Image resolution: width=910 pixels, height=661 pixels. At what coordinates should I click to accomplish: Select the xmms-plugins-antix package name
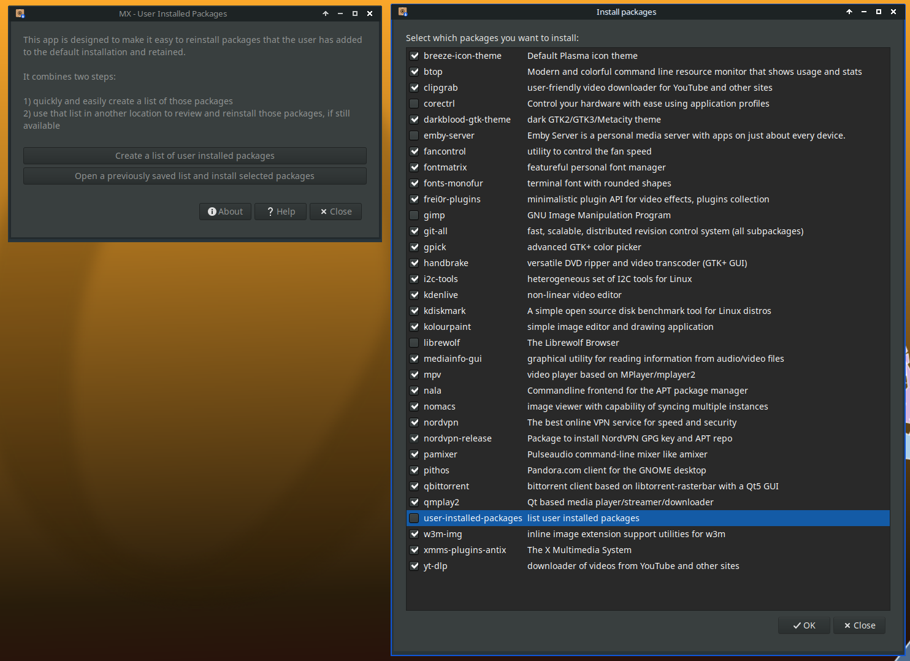coord(465,550)
